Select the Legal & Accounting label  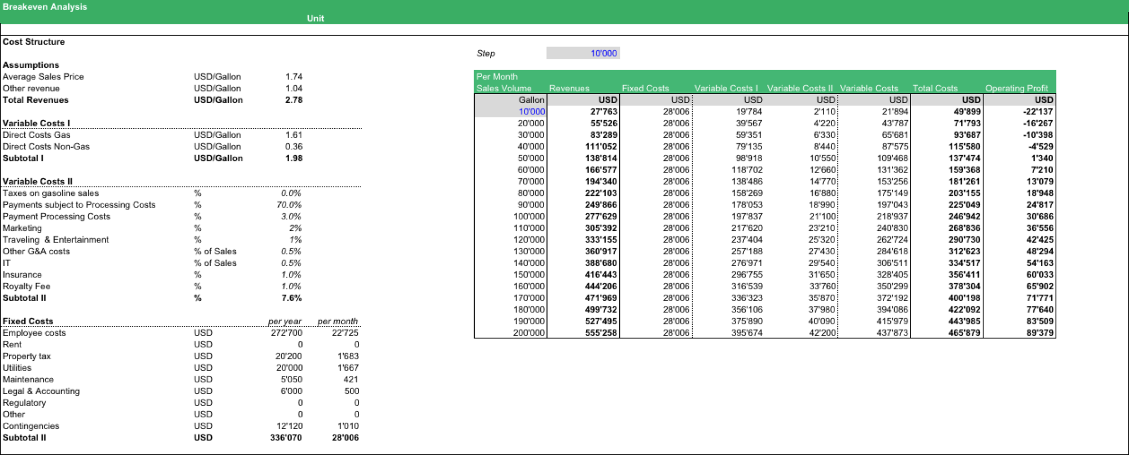tap(41, 391)
